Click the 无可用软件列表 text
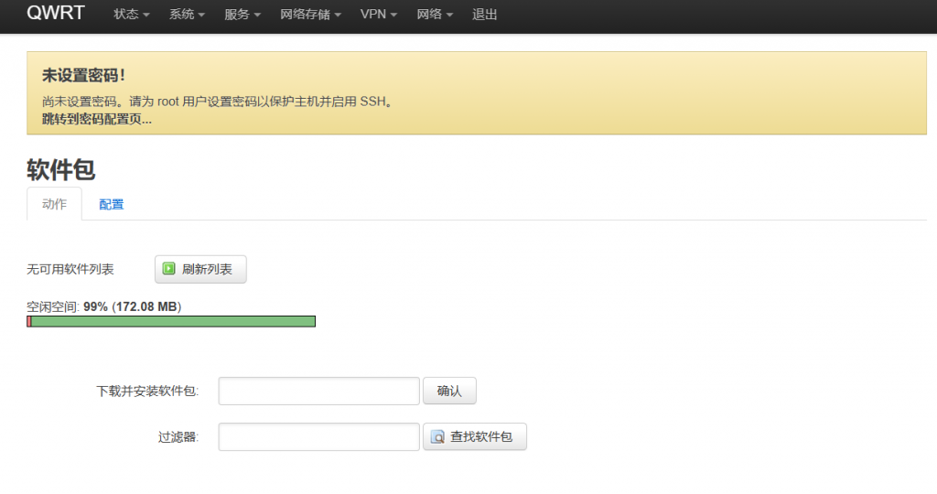 (x=70, y=269)
